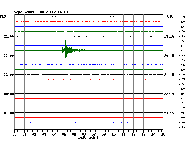Click the DC offset value -243

tap(182, 99)
